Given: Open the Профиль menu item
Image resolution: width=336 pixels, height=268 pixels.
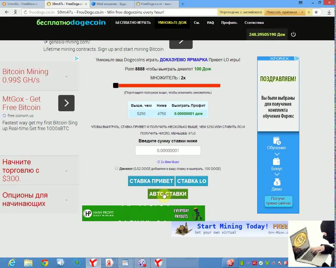Looking at the screenshot, I should tap(229, 22).
